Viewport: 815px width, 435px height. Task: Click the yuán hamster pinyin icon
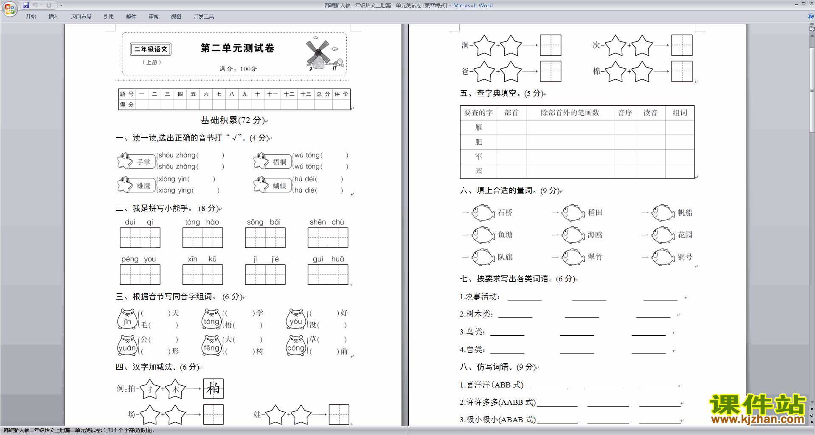(x=127, y=345)
